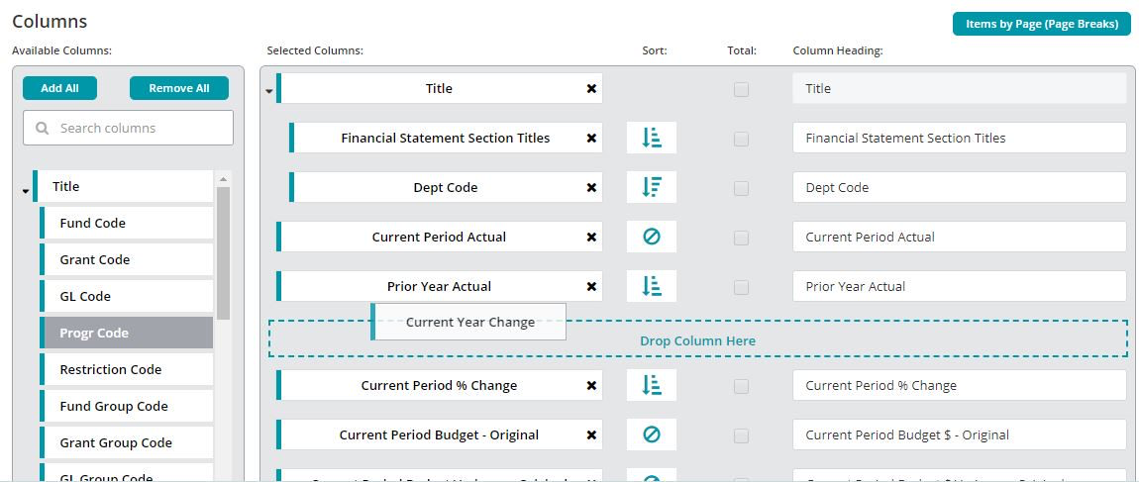The width and height of the screenshot is (1139, 482).
Task: Click the dragged Current Year Change chip
Action: pos(468,323)
